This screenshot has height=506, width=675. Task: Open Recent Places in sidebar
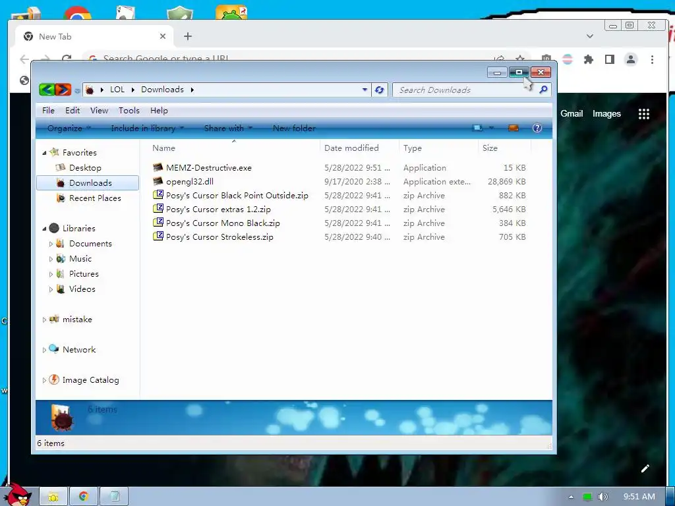(x=95, y=198)
